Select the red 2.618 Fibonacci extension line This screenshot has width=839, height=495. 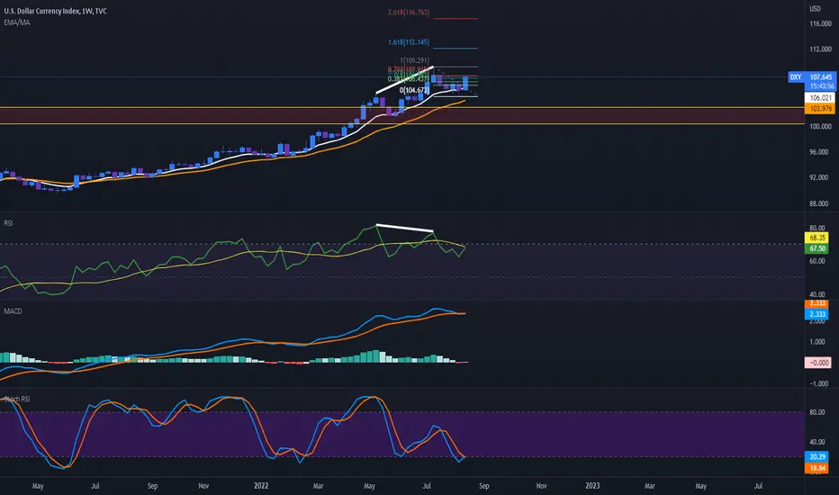pos(456,19)
